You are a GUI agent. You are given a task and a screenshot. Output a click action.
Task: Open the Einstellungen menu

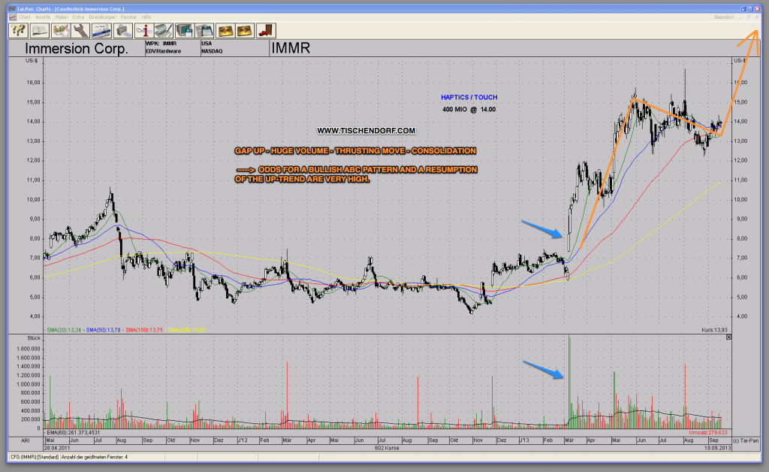click(x=102, y=16)
